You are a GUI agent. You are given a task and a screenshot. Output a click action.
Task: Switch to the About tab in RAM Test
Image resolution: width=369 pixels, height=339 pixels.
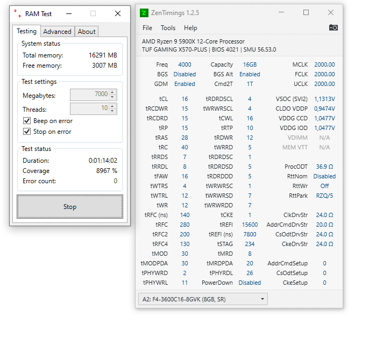87,32
